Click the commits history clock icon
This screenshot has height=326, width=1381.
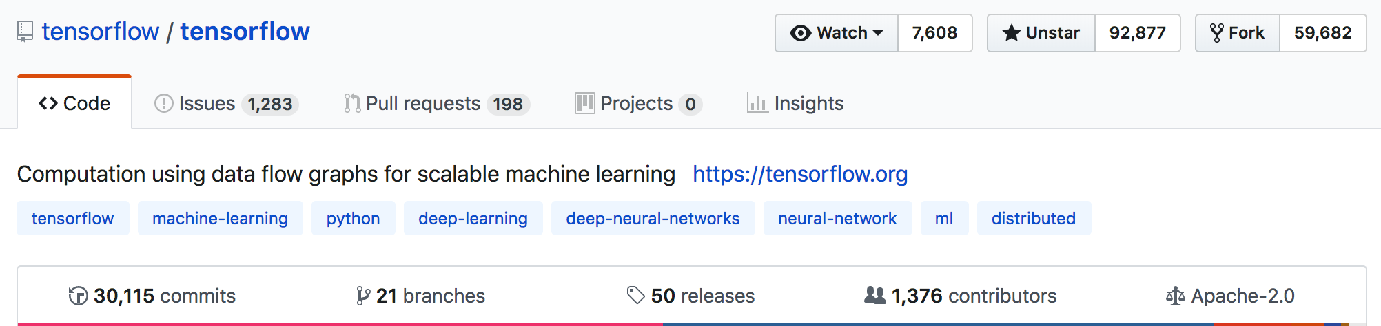point(78,296)
